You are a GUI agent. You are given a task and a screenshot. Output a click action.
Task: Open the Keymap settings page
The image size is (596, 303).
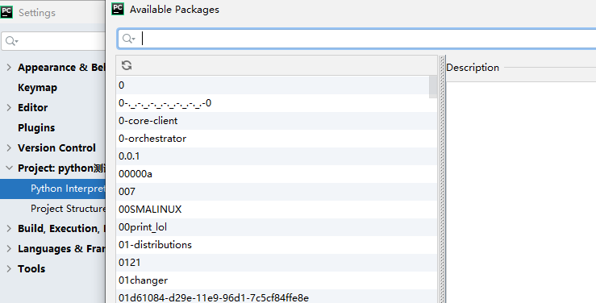(x=37, y=87)
